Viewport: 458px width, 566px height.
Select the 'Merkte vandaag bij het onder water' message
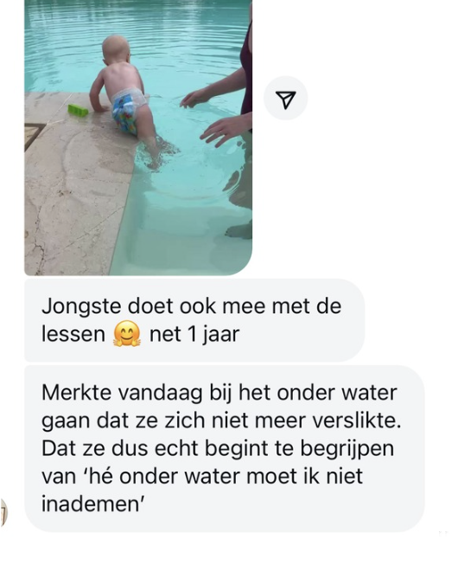[x=224, y=448]
